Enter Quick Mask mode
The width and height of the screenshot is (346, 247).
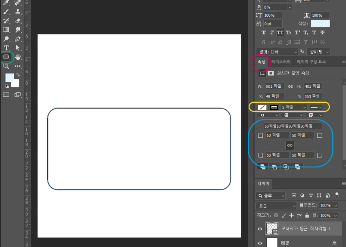coord(6,95)
